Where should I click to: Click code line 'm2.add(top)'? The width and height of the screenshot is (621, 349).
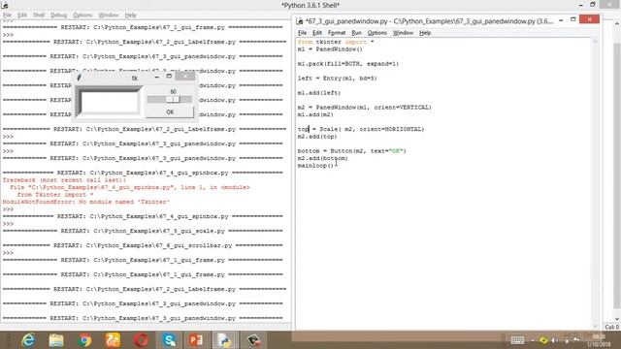(x=317, y=136)
